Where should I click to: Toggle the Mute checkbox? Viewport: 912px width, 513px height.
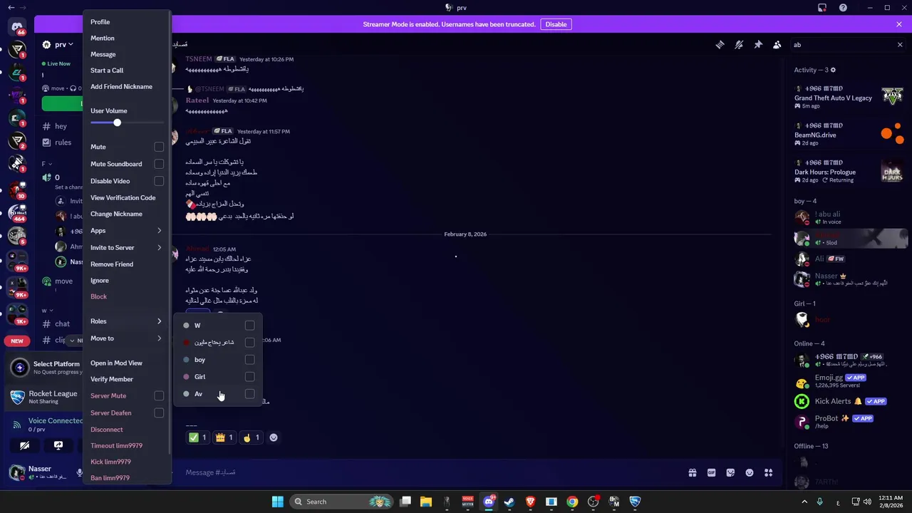pyautogui.click(x=159, y=147)
